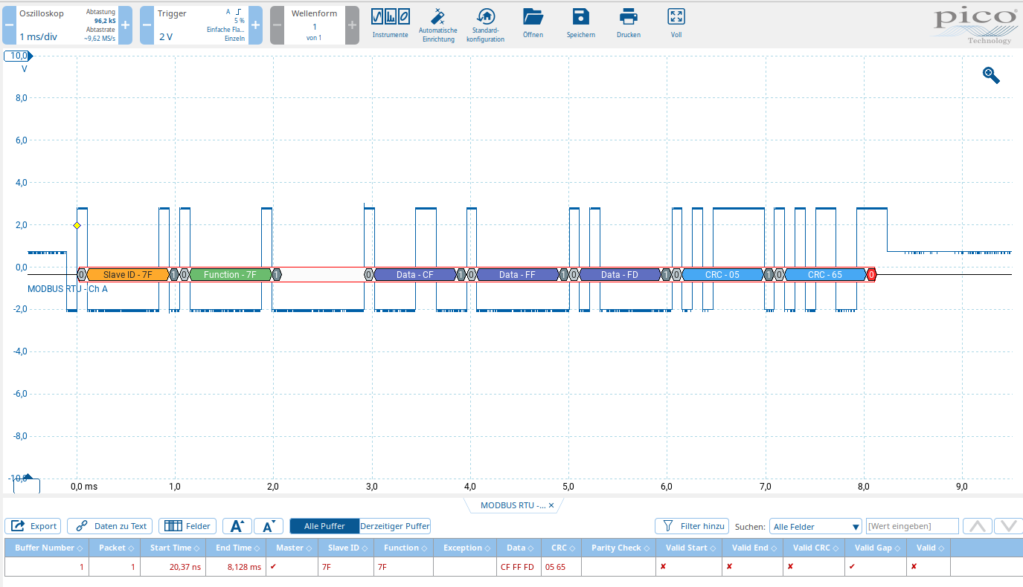1023x587 pixels.
Task: Click the search text input field
Action: (912, 526)
